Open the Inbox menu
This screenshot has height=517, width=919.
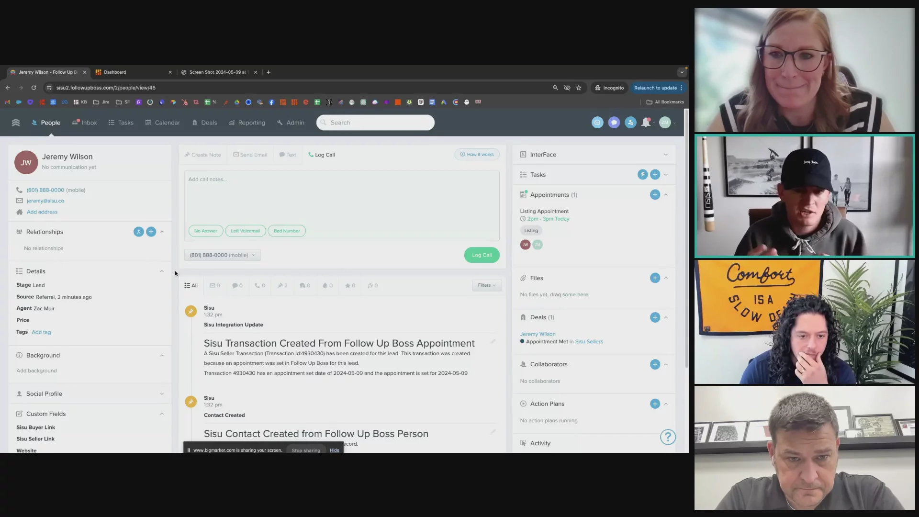pos(85,123)
